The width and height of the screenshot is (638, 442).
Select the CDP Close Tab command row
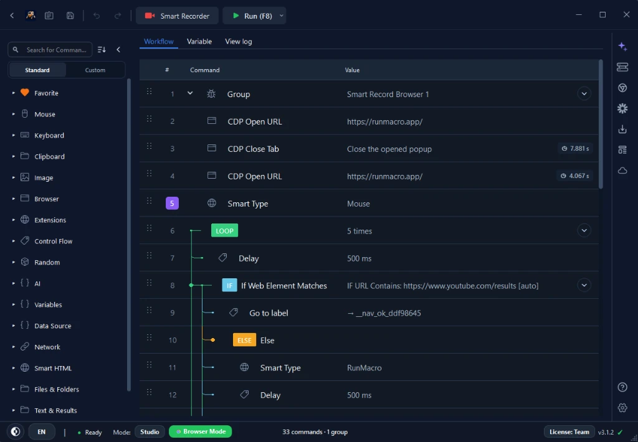tap(369, 149)
